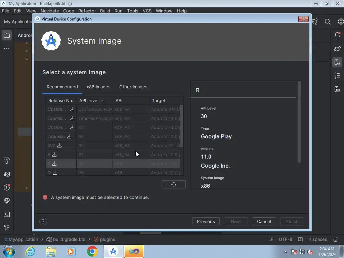Open the Build hammer tool window
The image size is (344, 258).
pos(7,161)
